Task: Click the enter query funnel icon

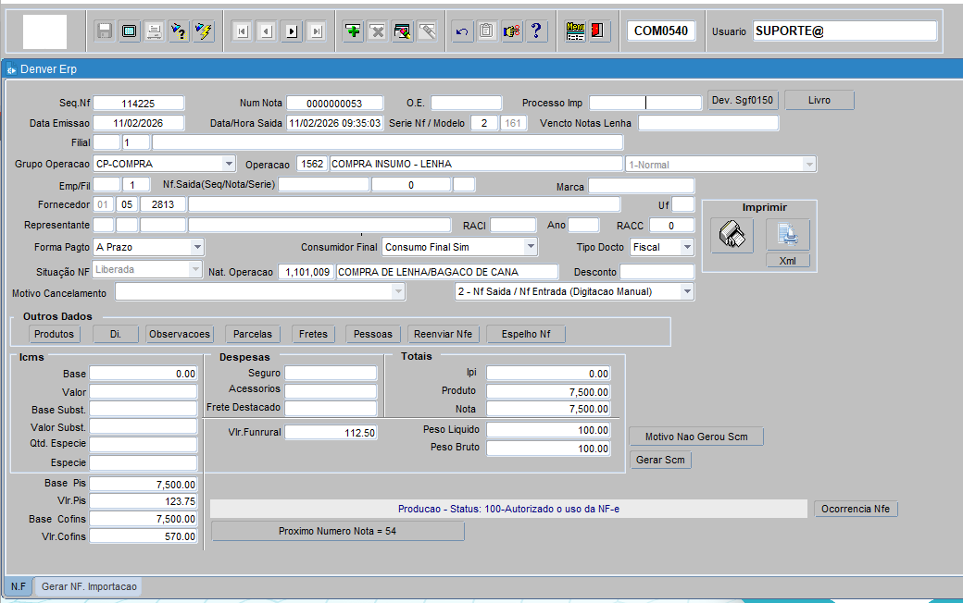Action: pyautogui.click(x=180, y=31)
